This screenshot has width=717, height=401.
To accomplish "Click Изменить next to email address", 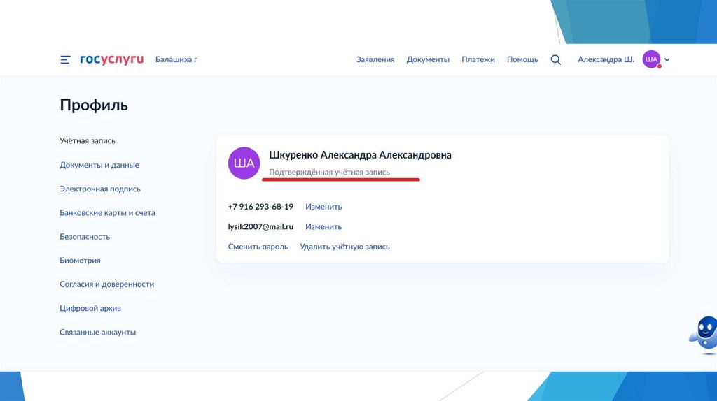I will tap(323, 227).
